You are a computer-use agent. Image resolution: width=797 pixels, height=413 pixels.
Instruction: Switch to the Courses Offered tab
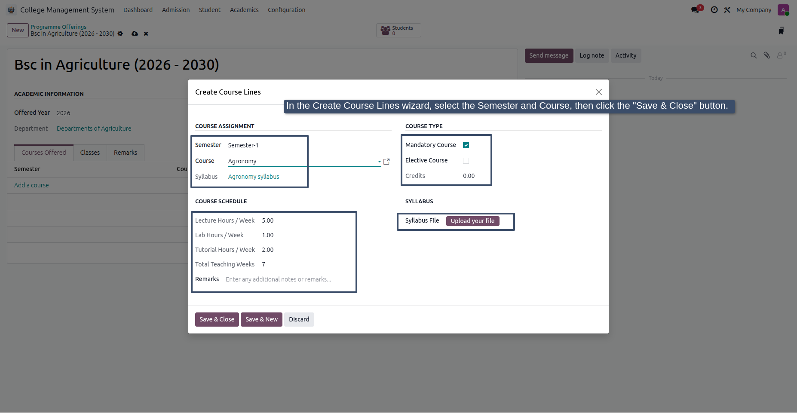pos(44,153)
